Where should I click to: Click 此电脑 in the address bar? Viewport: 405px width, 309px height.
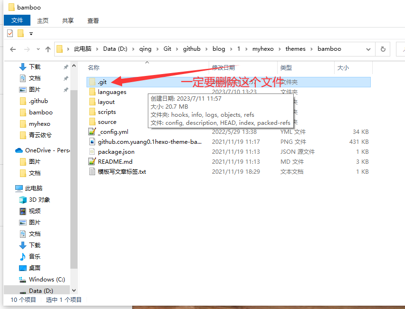[83, 49]
